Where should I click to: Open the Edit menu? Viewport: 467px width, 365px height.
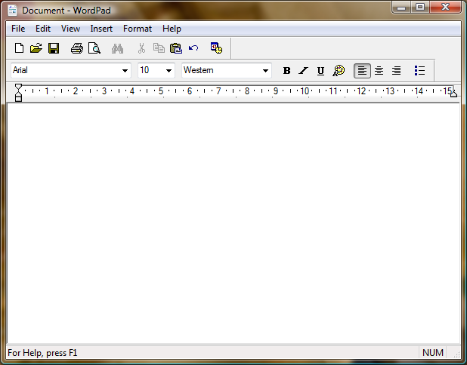click(x=43, y=29)
